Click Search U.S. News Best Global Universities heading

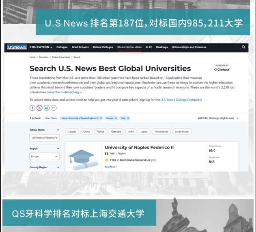pos(110,69)
